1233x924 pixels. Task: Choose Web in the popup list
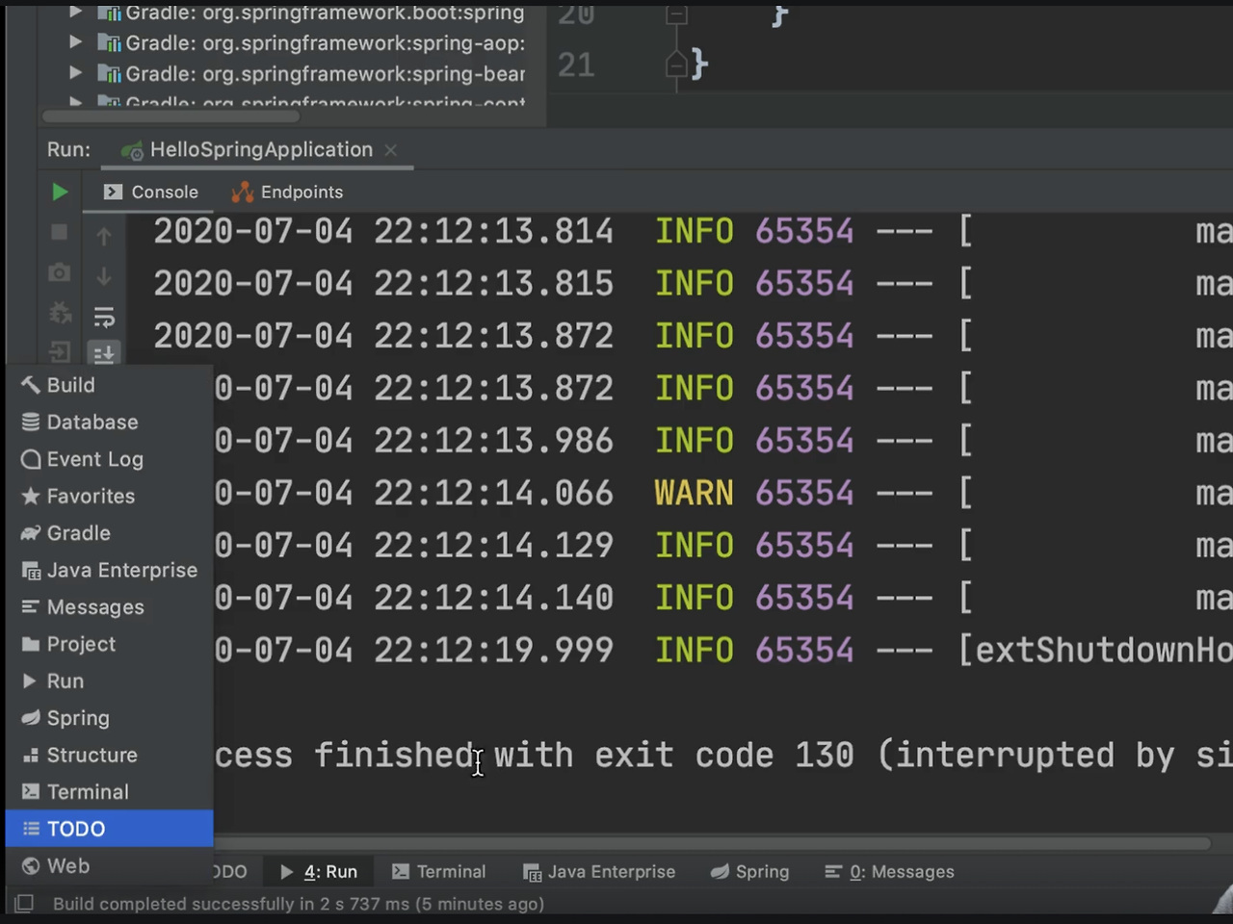coord(109,865)
